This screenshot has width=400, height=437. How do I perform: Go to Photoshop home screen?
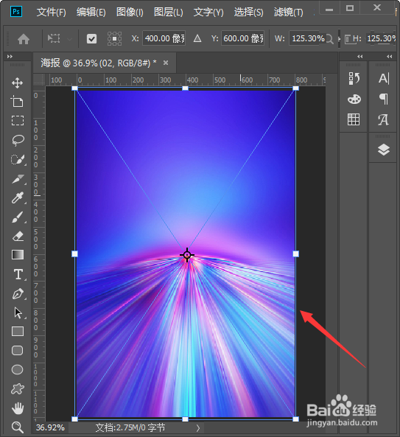pos(24,39)
